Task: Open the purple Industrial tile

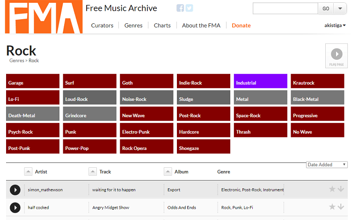Action: (261, 81)
